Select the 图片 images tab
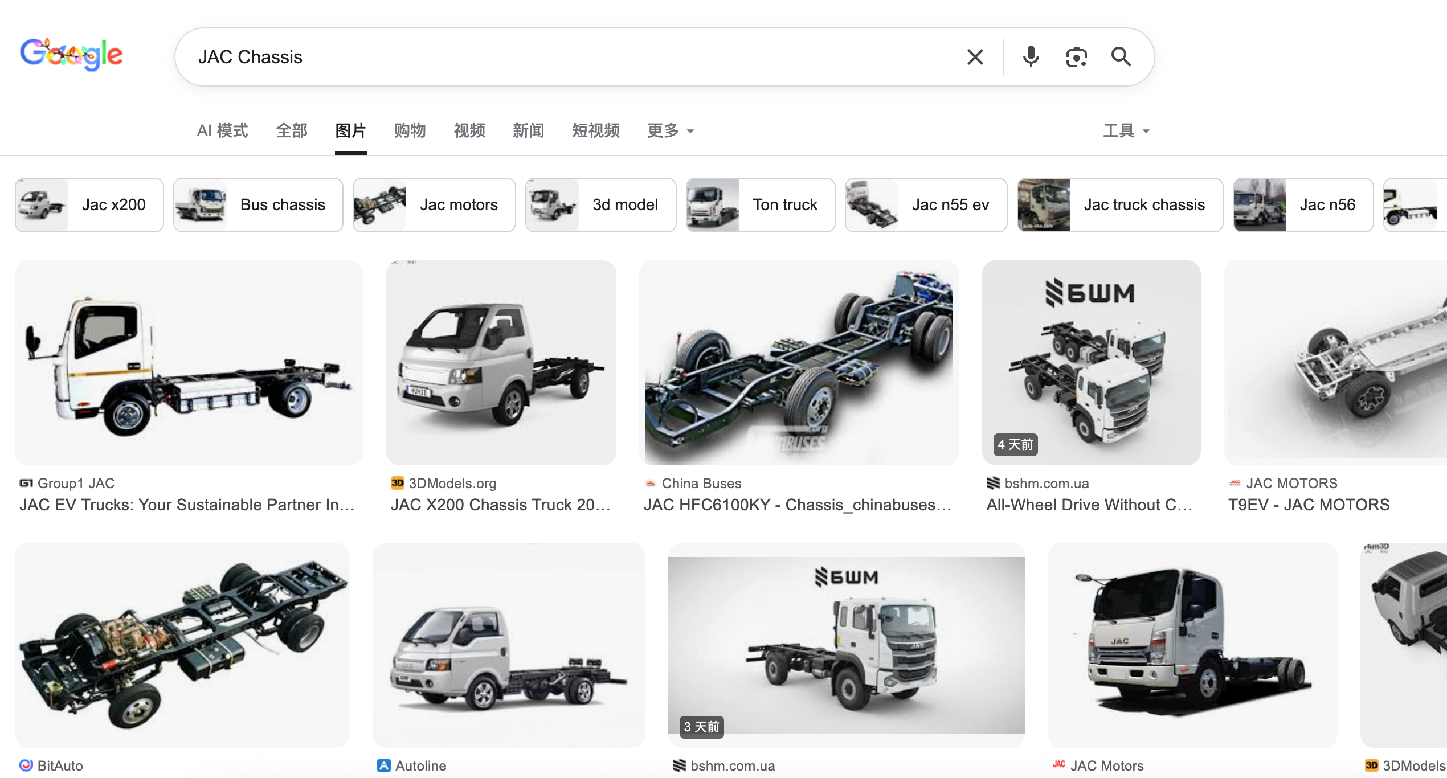The image size is (1447, 778). (x=350, y=130)
